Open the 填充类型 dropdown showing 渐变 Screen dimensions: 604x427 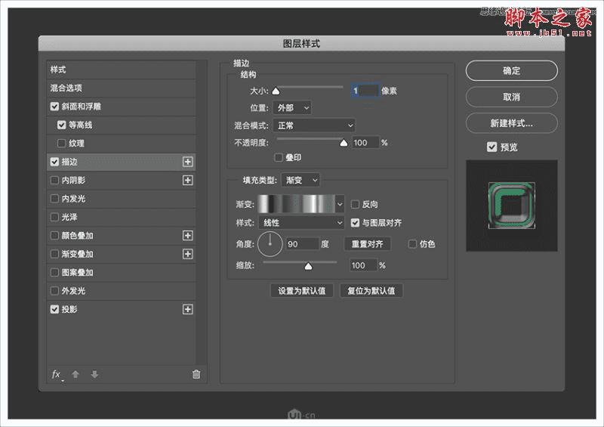(x=300, y=180)
